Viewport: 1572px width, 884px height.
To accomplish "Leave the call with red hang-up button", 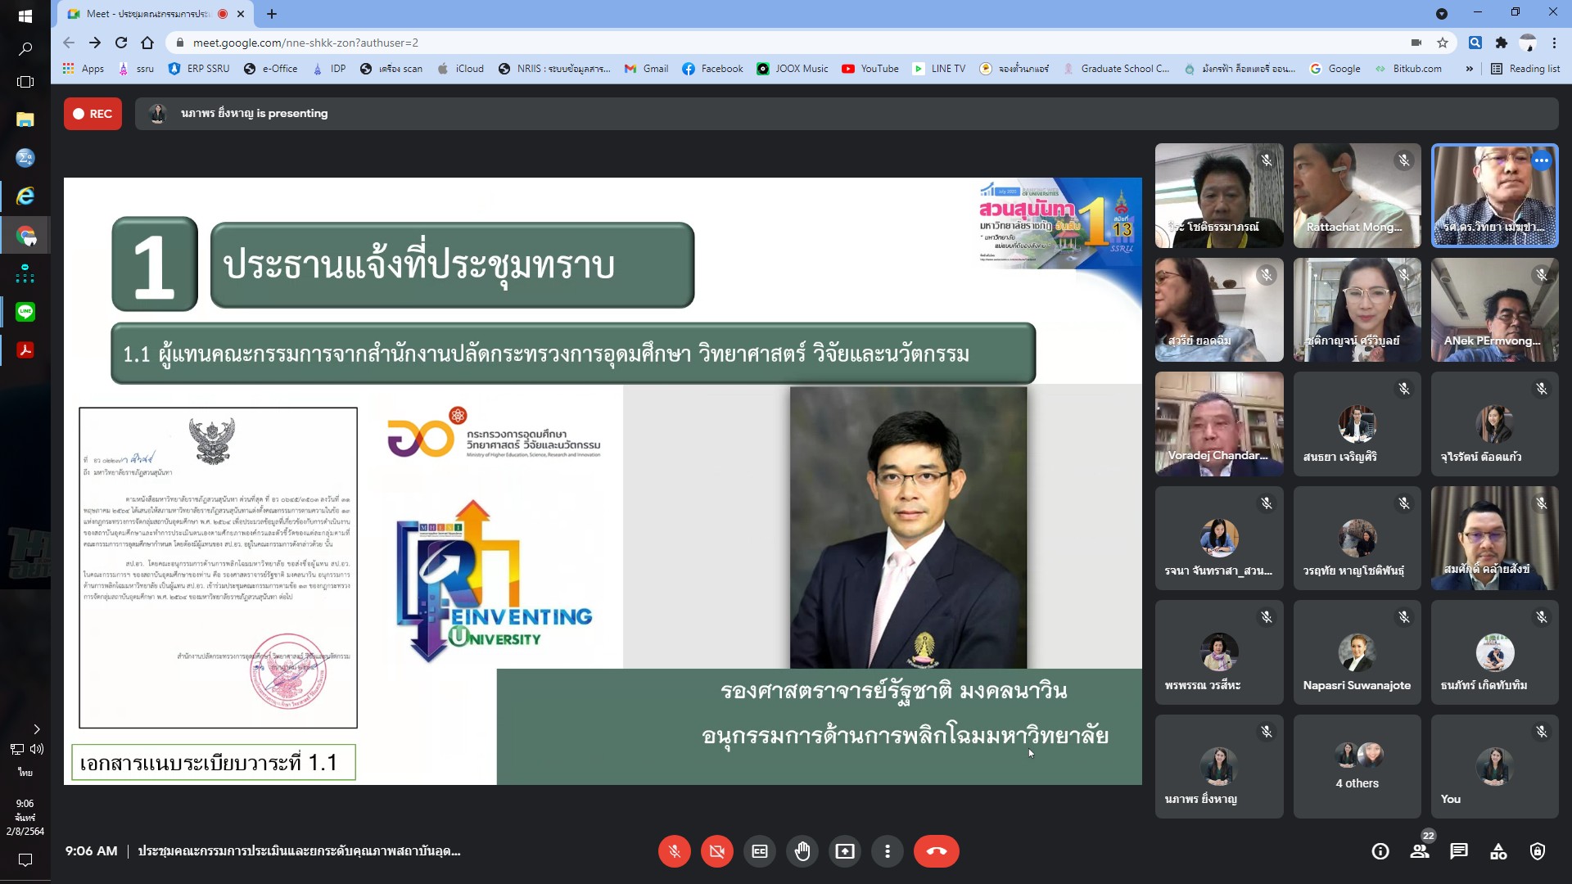I will click(936, 851).
